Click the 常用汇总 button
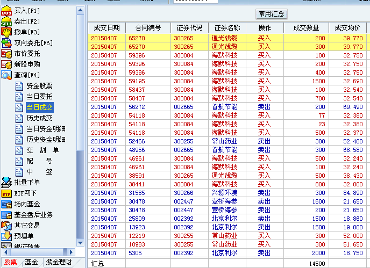The image size is (370, 268). click(x=272, y=14)
